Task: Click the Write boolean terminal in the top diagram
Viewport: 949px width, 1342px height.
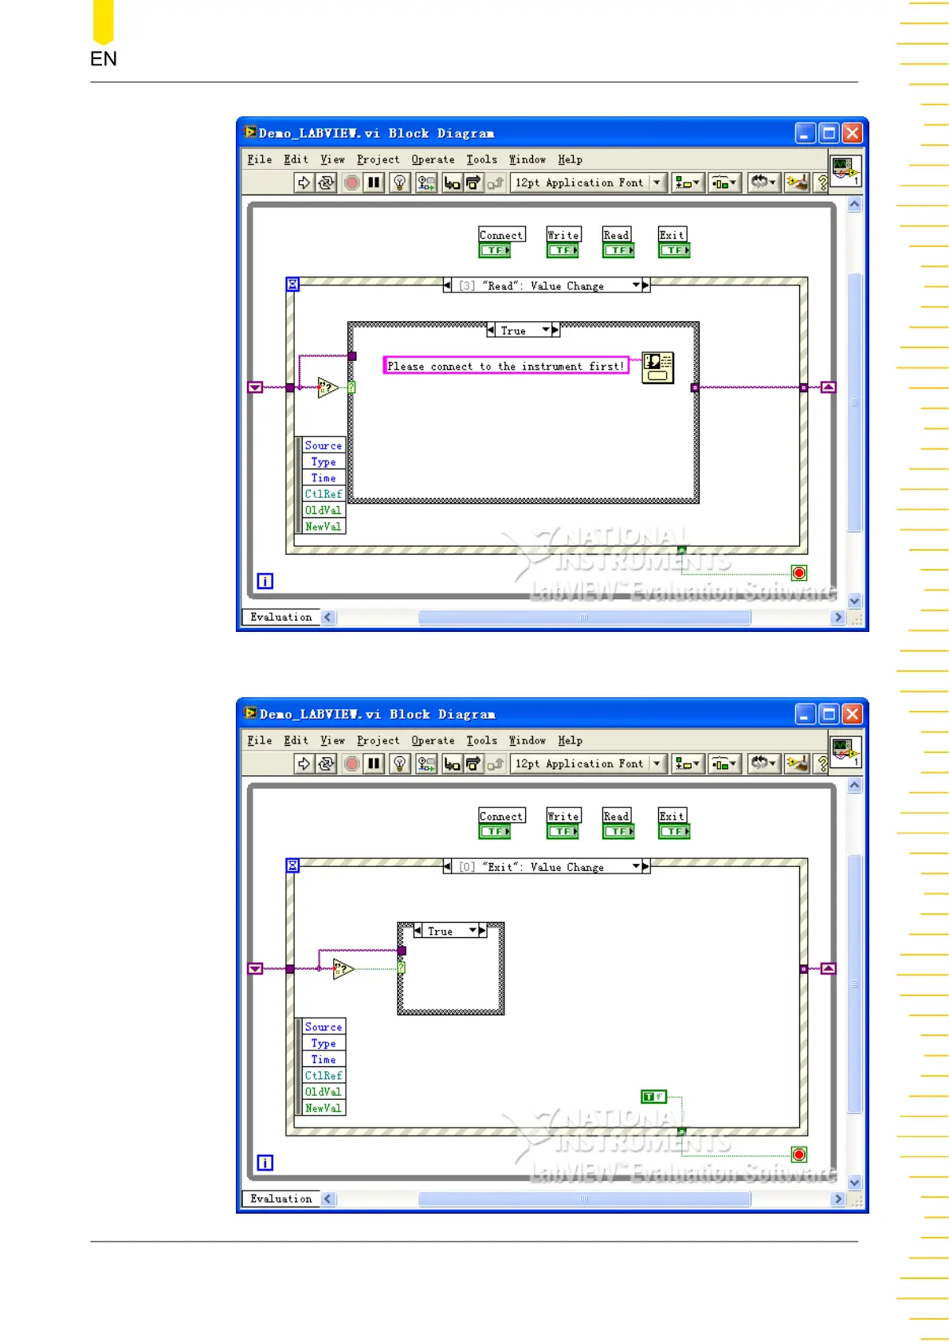Action: tap(563, 250)
